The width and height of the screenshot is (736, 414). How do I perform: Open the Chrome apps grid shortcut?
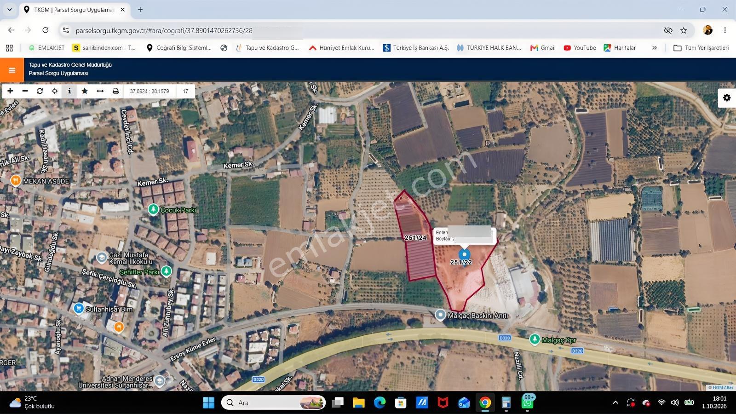[9, 48]
